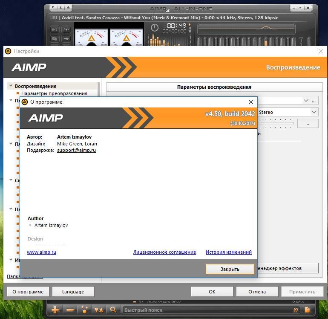Click the Закрыть button in the About dialog
Viewport: 328px width, 319px height.
pyautogui.click(x=230, y=269)
